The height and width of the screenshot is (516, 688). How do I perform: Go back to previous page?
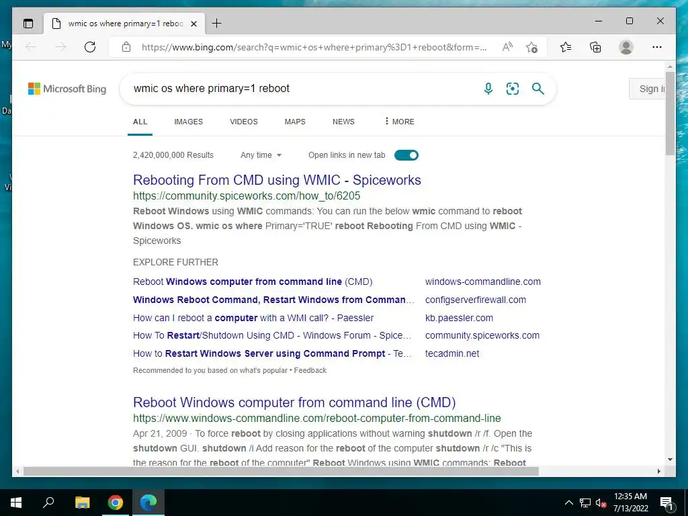[31, 47]
